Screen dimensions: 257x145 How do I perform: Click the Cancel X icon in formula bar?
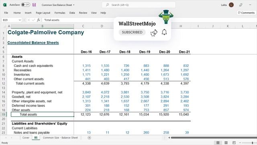pos(29,20)
